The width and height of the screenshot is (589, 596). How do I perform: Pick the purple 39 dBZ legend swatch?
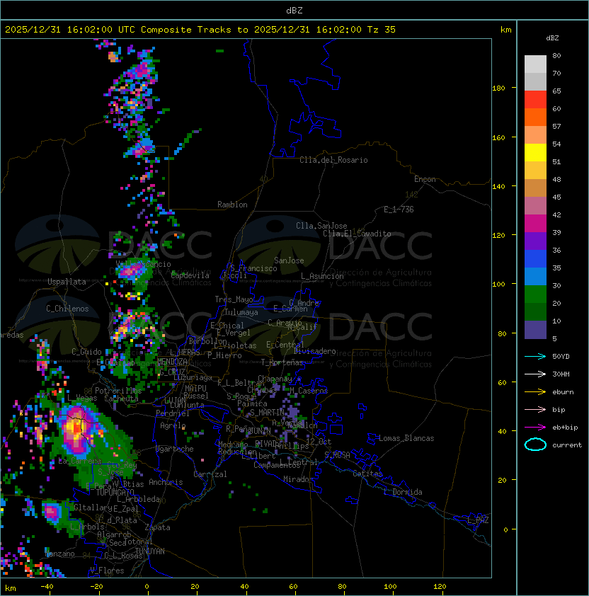pos(535,241)
